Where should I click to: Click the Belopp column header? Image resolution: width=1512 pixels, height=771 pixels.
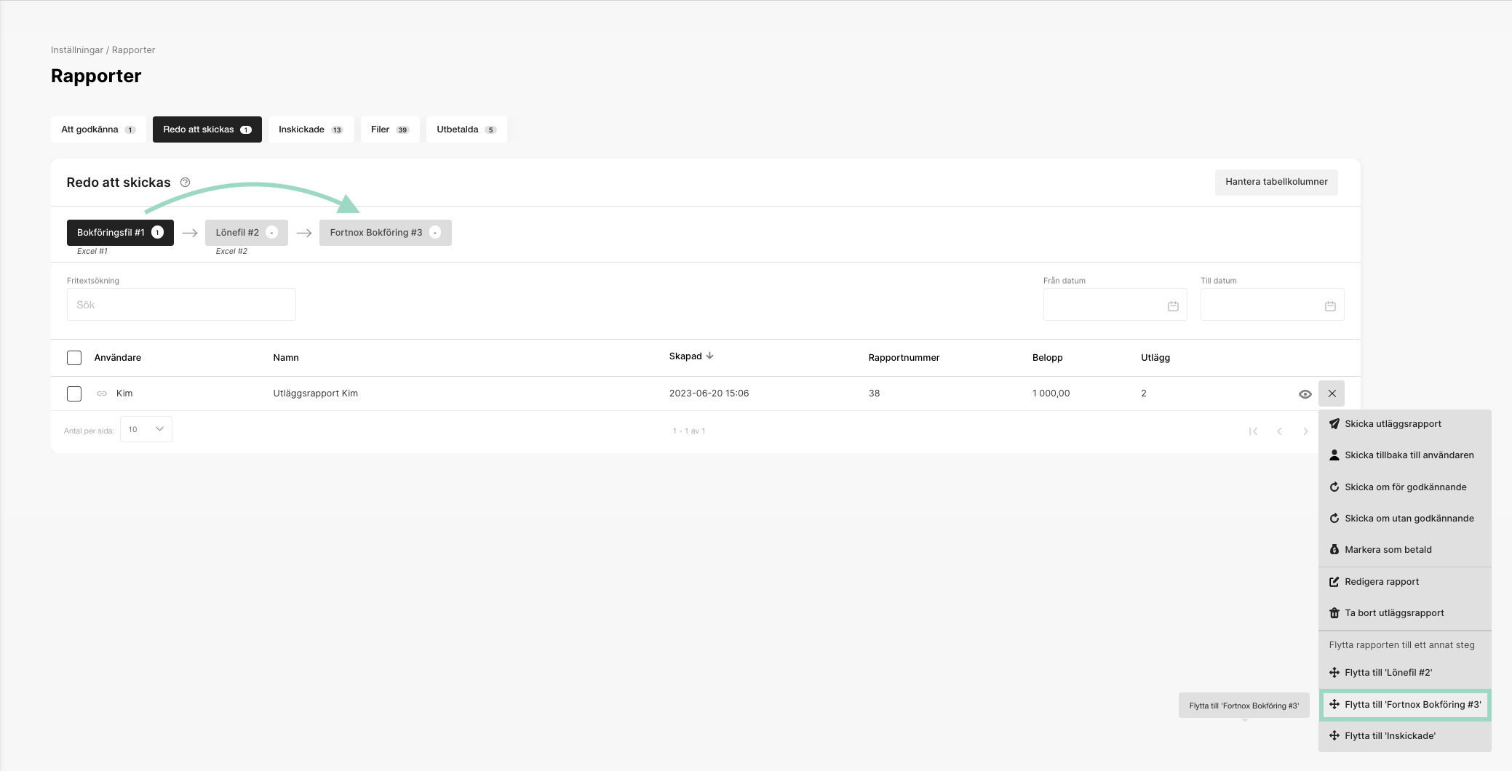click(x=1047, y=358)
